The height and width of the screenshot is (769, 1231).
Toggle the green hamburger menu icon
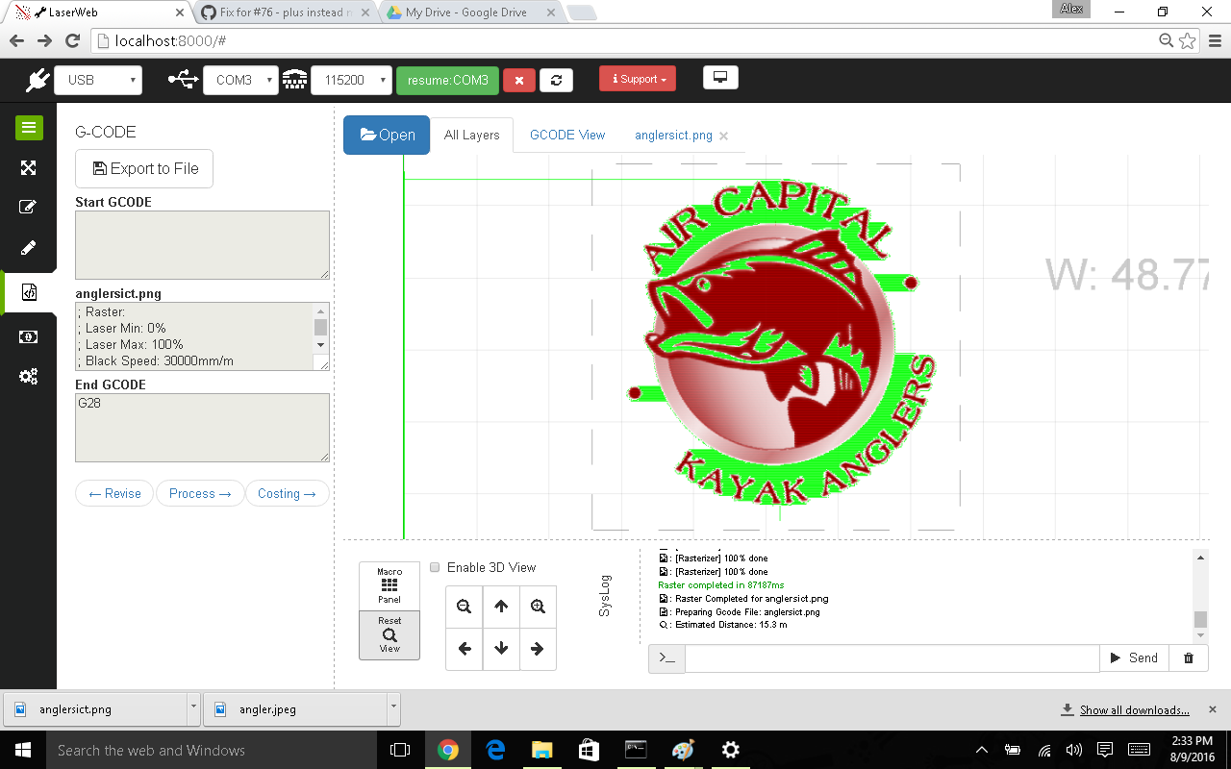pyautogui.click(x=28, y=127)
